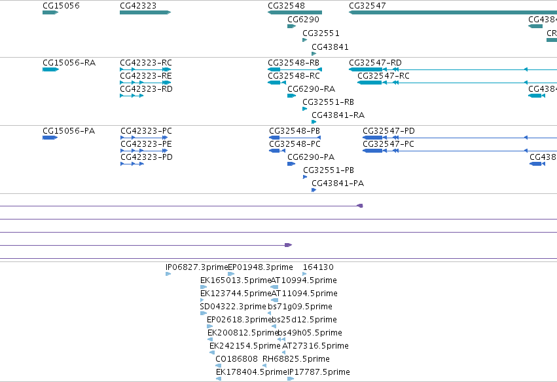Select transcript CG32547-RD

[x=453, y=69]
